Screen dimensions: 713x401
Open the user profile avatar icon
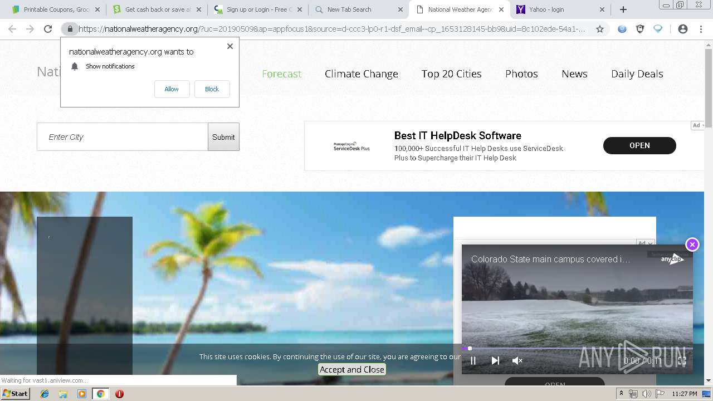click(683, 29)
